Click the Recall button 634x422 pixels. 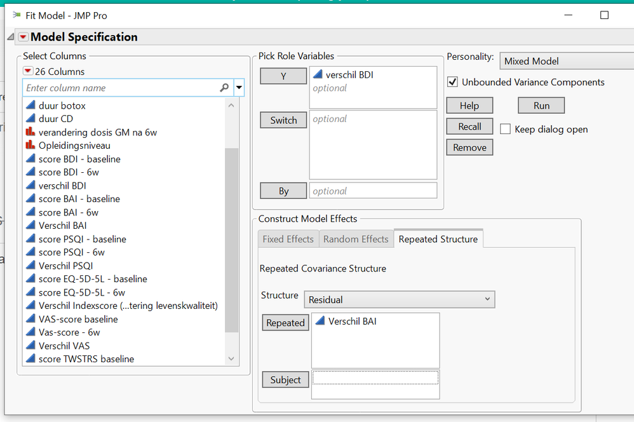tap(469, 126)
